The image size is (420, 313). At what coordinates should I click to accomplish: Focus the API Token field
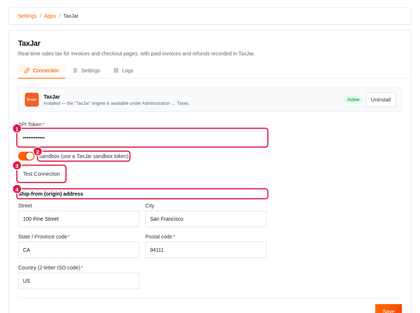(142, 138)
